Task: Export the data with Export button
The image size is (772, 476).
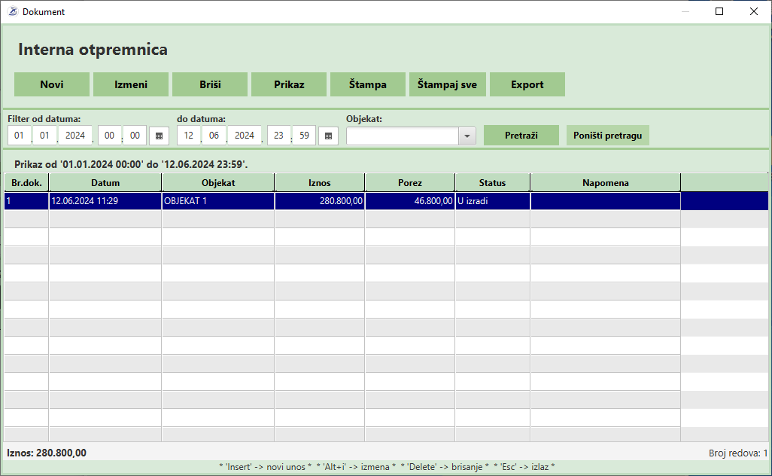Action: pyautogui.click(x=527, y=84)
